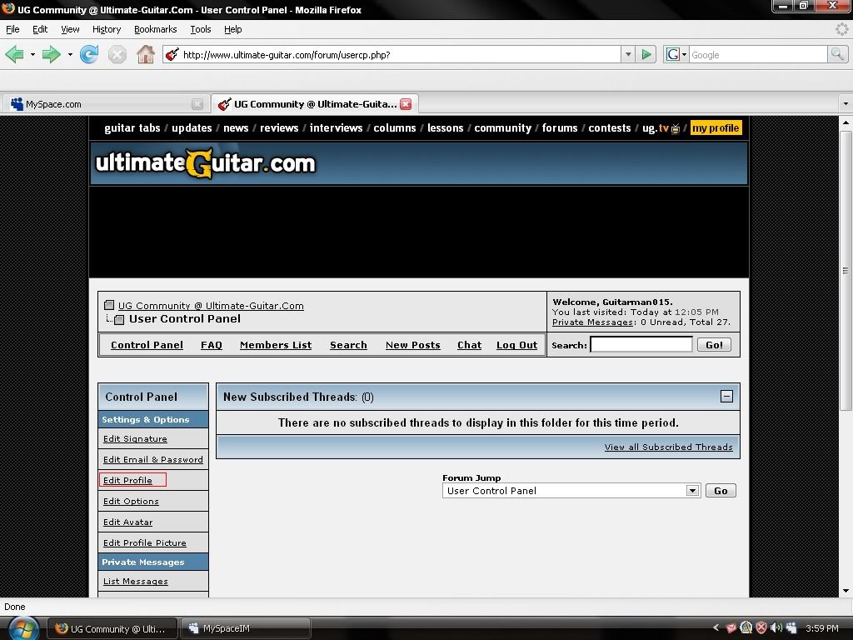
Task: Open the Edit menu
Action: (x=40, y=29)
